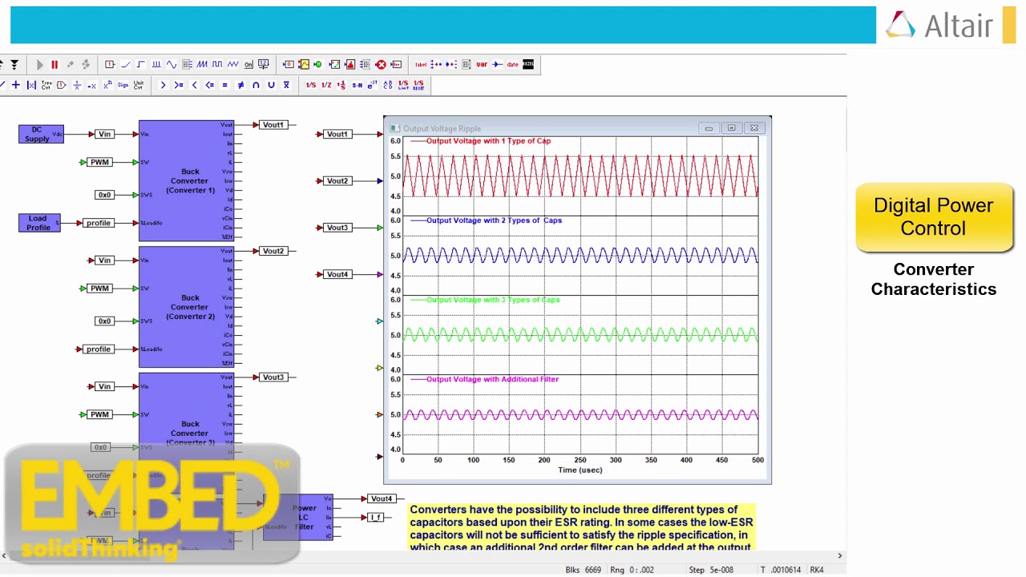Insert a date block
The width and height of the screenshot is (1026, 577).
tap(513, 64)
